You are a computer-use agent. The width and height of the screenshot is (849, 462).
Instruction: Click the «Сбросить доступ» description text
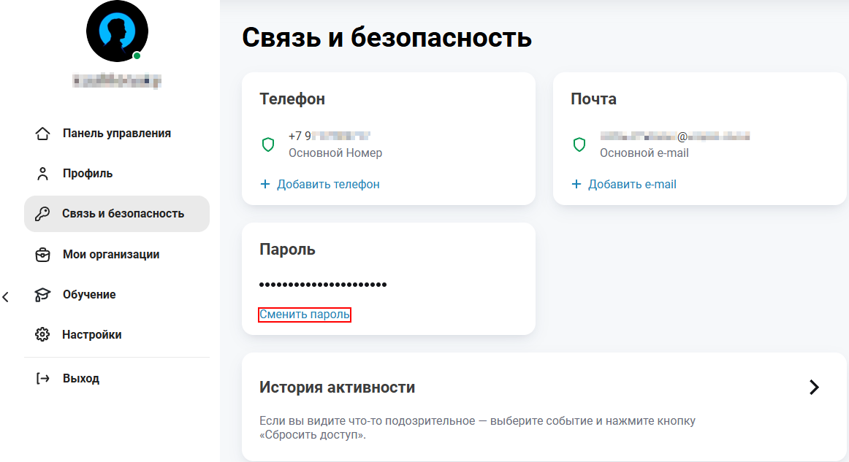pyautogui.click(x=477, y=428)
